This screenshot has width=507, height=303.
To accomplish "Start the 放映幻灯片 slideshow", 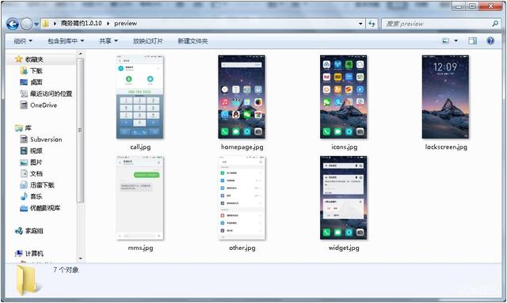I will (148, 41).
